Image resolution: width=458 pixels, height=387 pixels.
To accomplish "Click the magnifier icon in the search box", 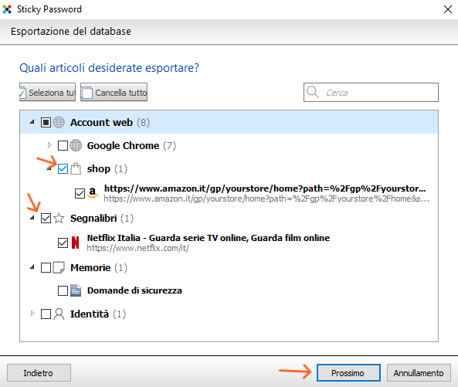I will pos(313,92).
